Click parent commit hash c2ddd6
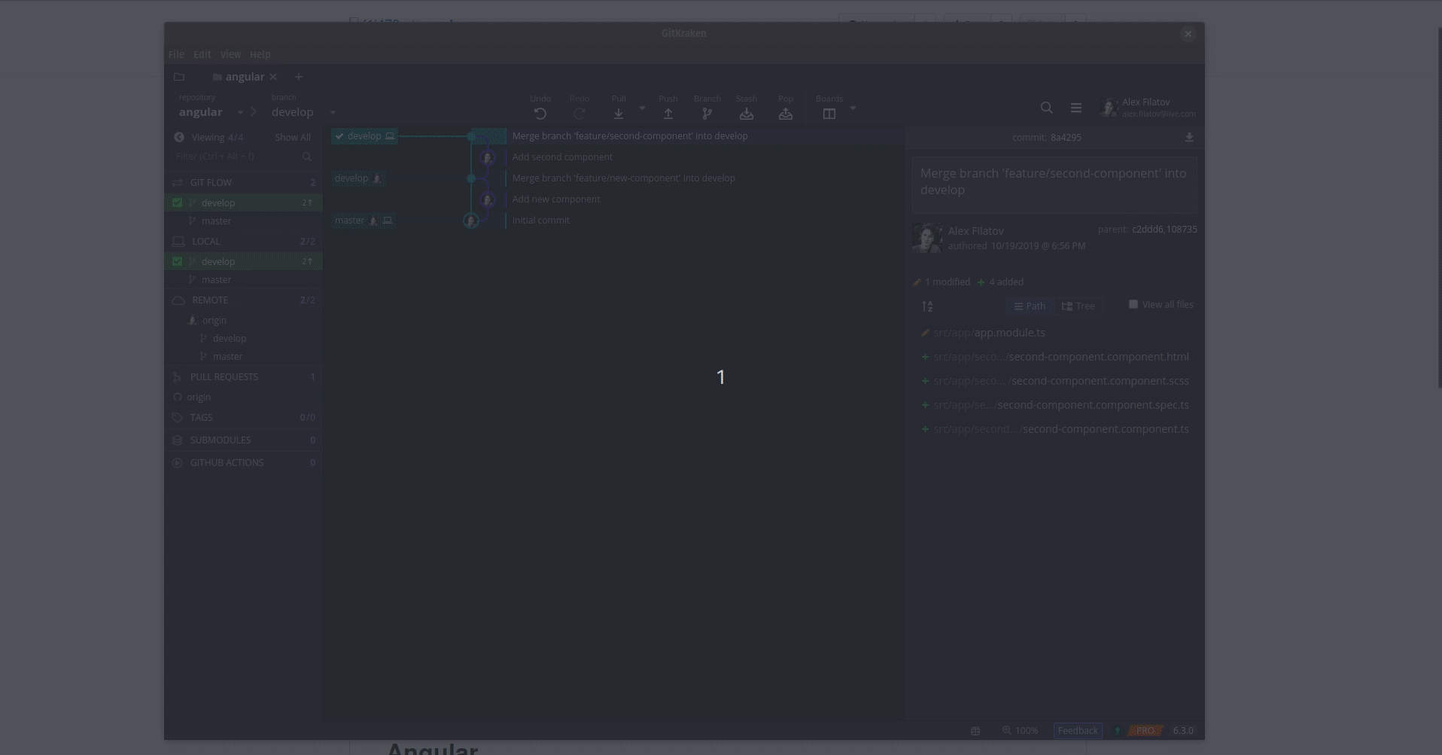Viewport: 1442px width, 755px height. 1146,230
